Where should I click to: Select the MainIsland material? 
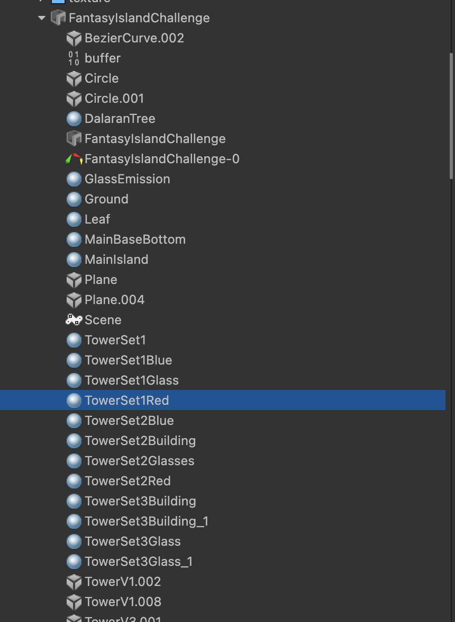(116, 260)
